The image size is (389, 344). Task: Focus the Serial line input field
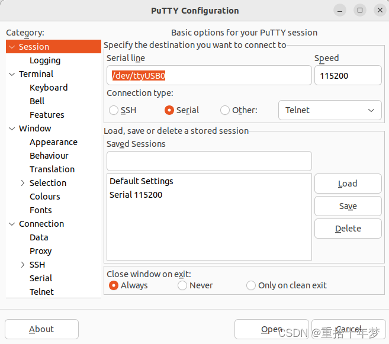pyautogui.click(x=209, y=75)
